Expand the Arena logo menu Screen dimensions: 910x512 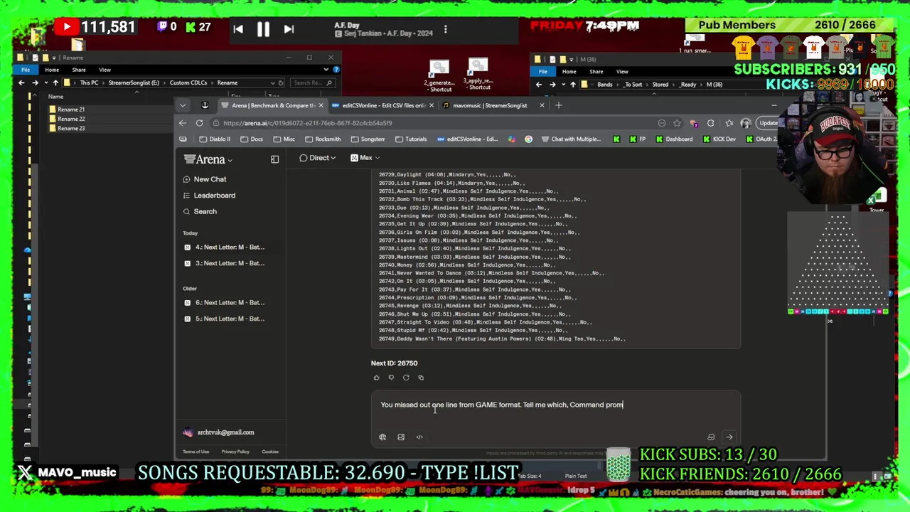point(208,159)
